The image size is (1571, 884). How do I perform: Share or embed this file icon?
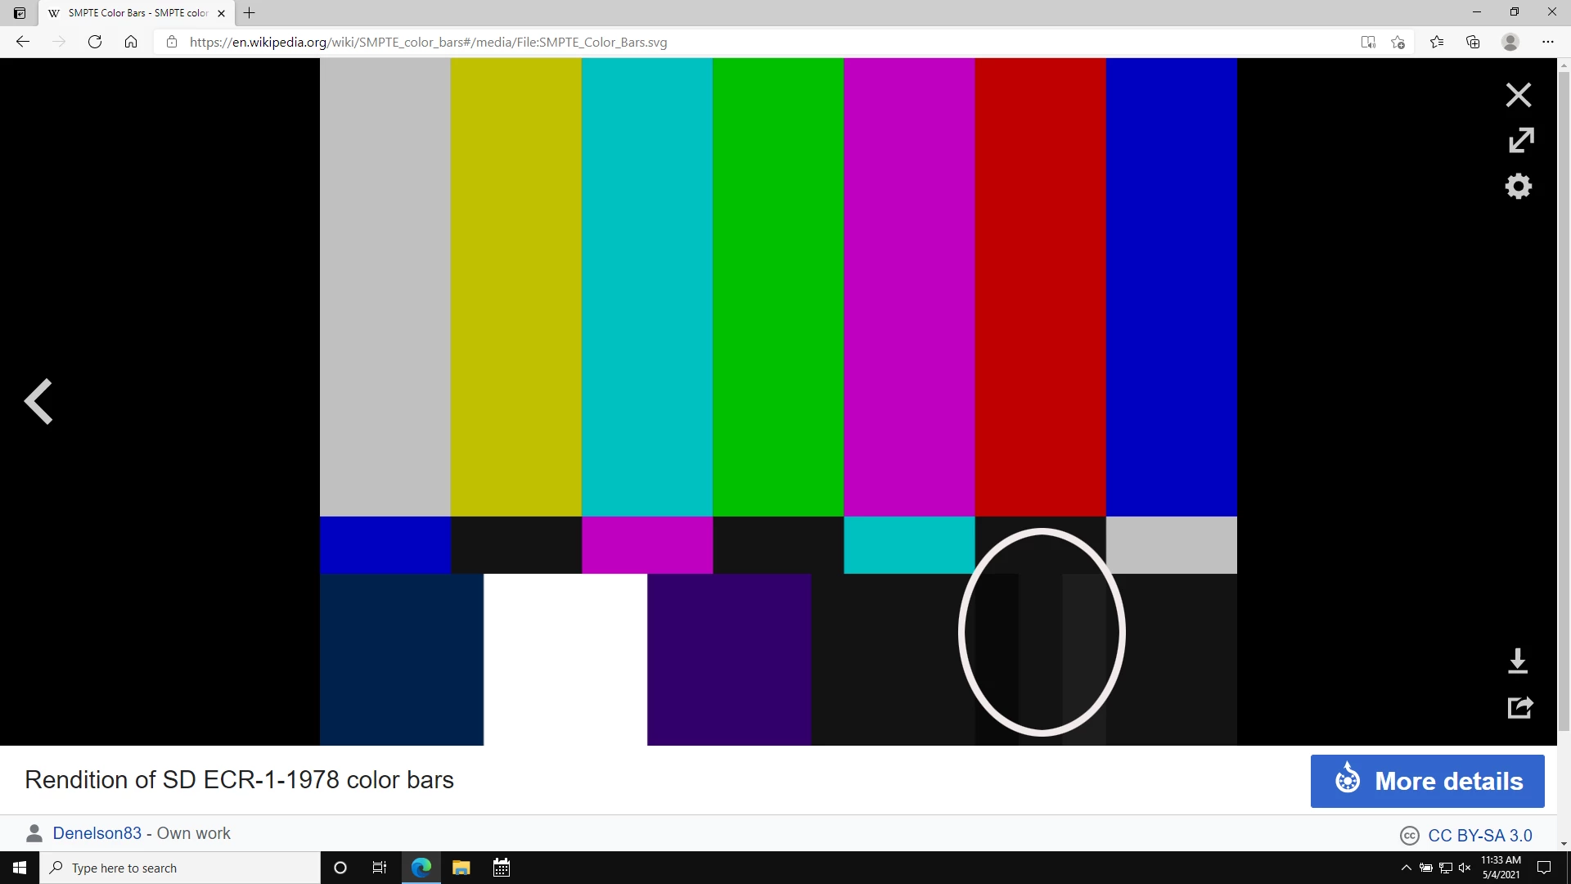tap(1519, 707)
